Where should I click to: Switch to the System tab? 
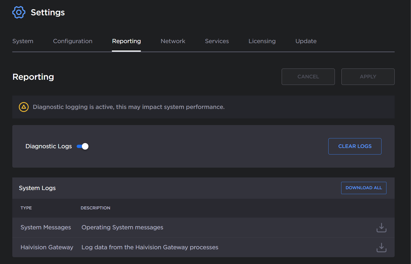(x=23, y=41)
